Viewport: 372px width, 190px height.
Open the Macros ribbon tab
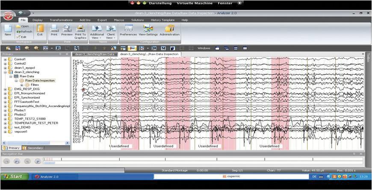pos(119,20)
